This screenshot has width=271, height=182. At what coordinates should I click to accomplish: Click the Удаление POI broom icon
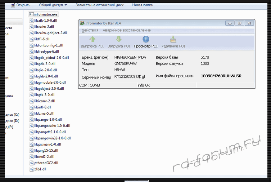pyautogui.click(x=173, y=39)
